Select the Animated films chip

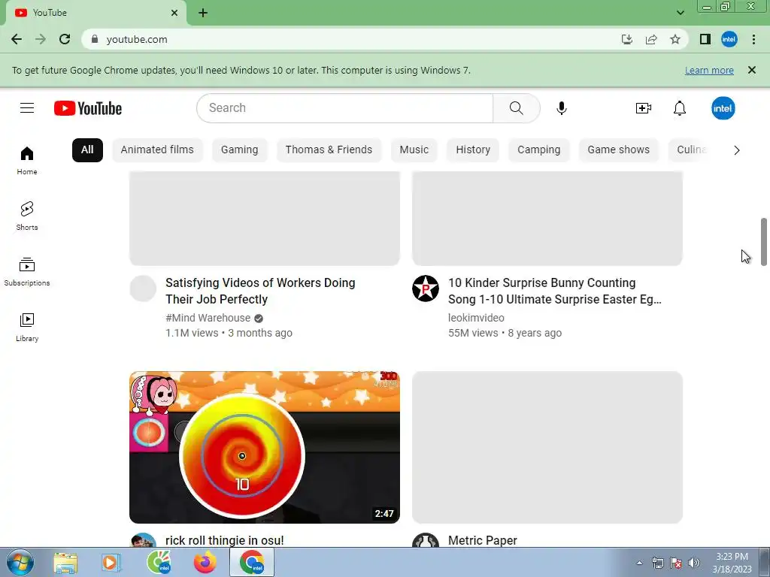pos(157,150)
